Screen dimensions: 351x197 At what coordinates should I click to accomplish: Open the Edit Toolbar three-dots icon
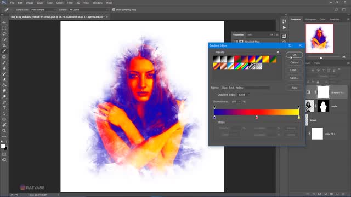(x=4, y=136)
